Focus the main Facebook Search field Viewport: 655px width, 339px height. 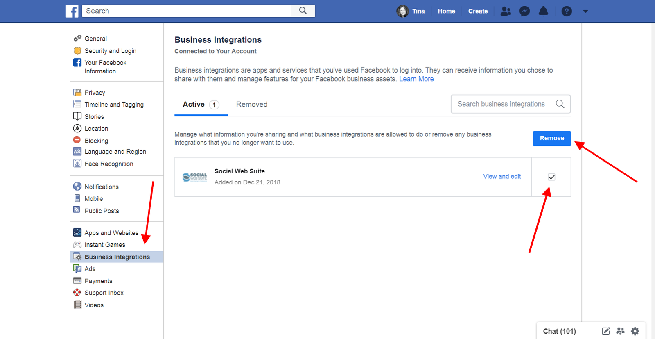(x=187, y=11)
